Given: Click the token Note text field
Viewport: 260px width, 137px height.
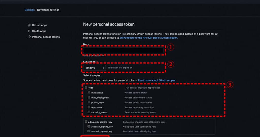Looking at the screenshot, I should [x=123, y=50].
